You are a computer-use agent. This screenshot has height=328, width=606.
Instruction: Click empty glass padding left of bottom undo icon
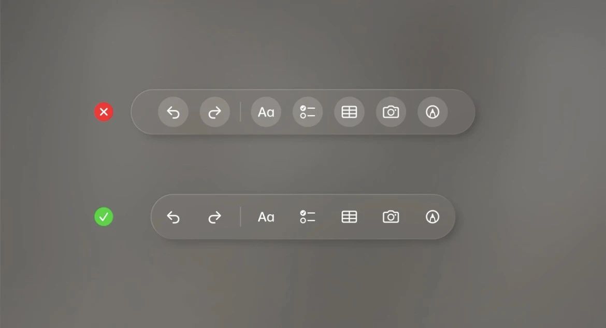pyautogui.click(x=158, y=217)
